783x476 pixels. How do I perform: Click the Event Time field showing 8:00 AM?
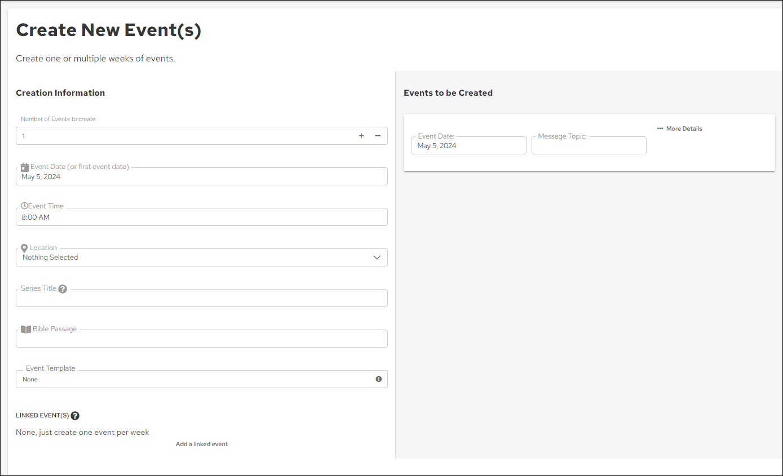point(201,217)
